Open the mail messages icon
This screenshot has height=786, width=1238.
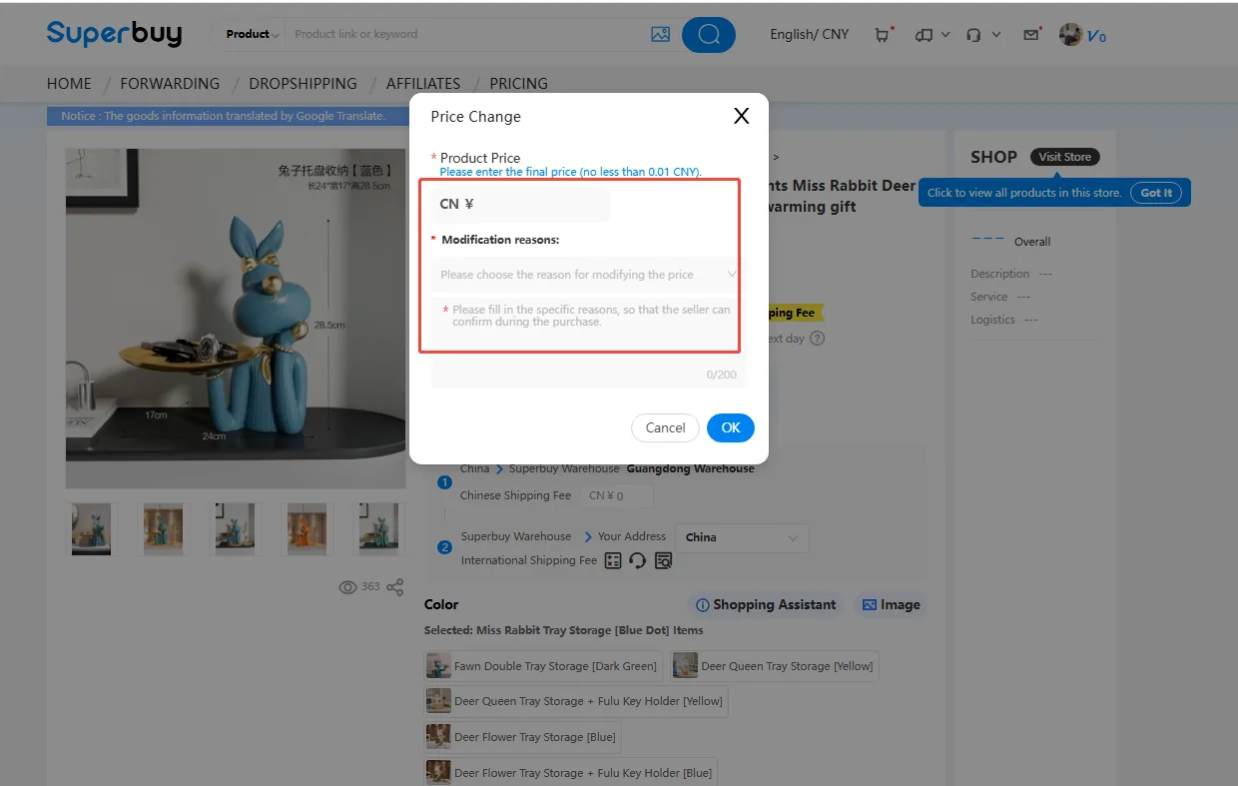(1031, 35)
